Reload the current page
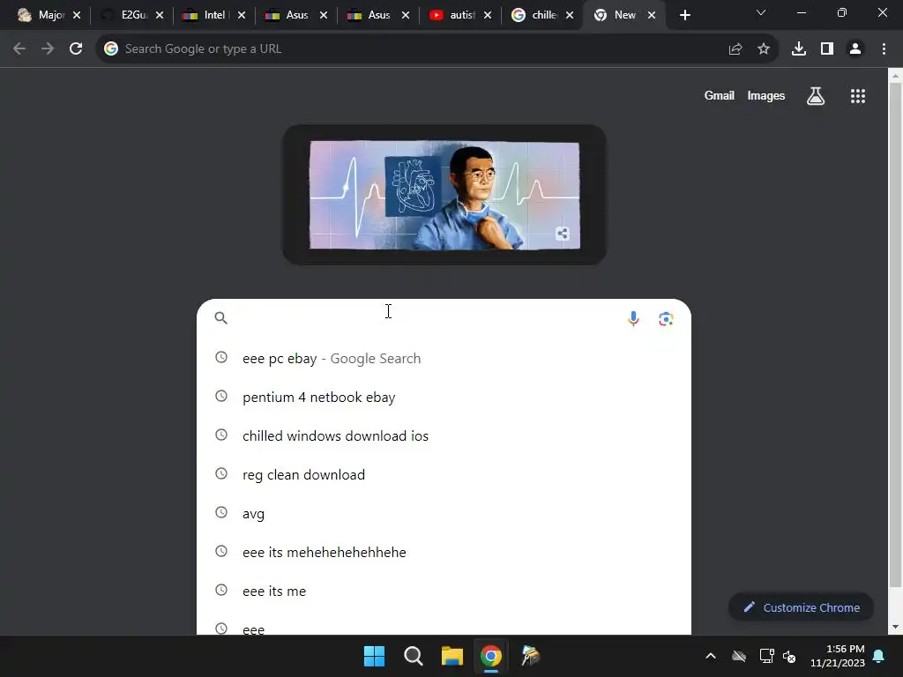Screen dimensions: 903x677 pos(76,49)
